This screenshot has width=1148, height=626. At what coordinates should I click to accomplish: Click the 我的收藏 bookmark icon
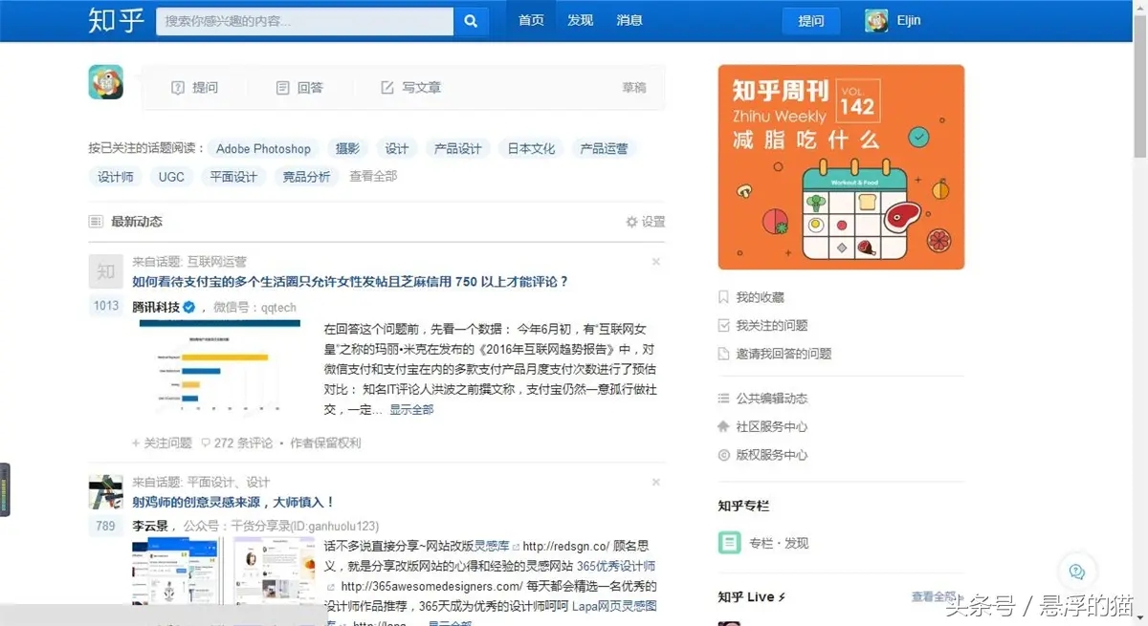point(724,297)
